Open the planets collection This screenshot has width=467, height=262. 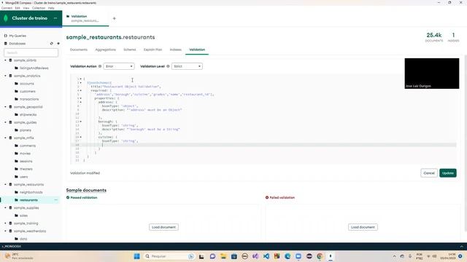point(26,130)
